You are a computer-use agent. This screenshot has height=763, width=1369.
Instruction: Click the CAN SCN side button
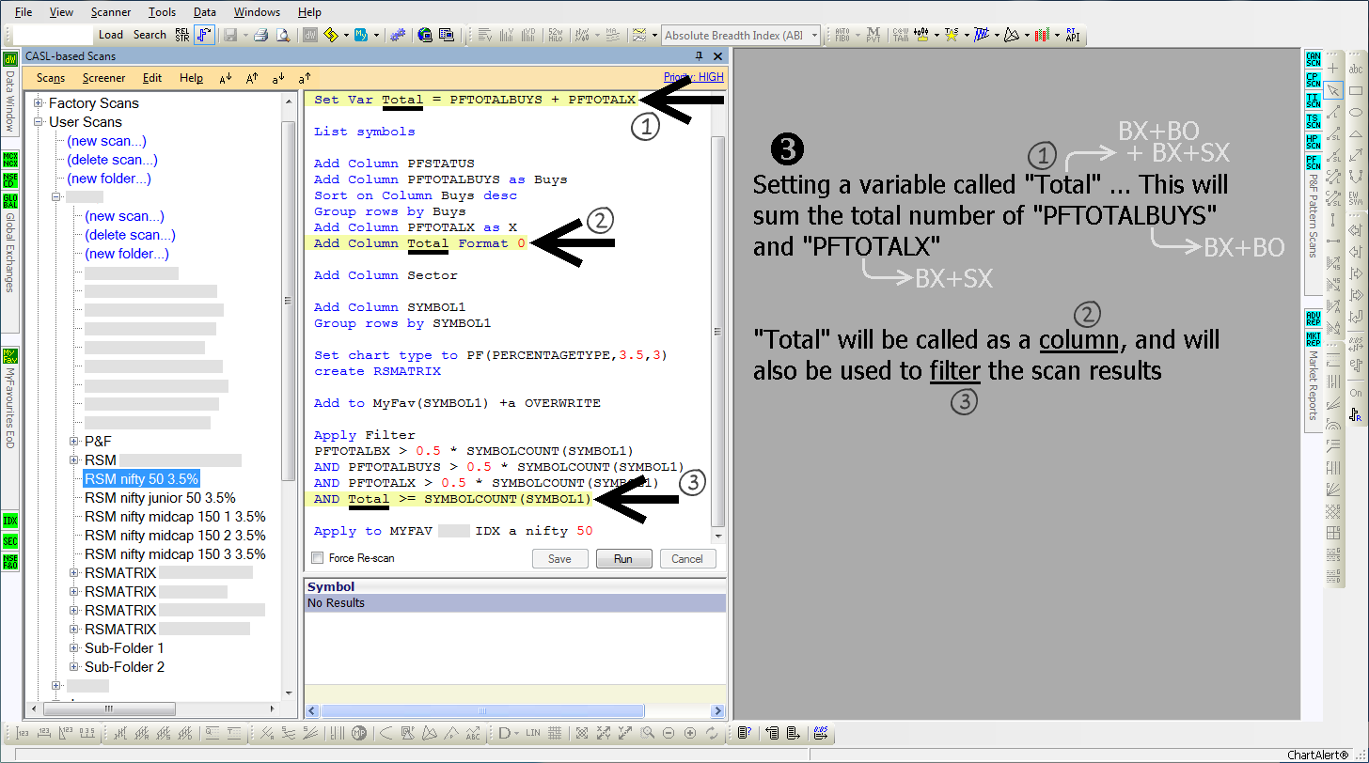click(1313, 60)
